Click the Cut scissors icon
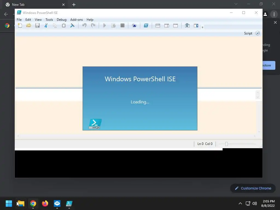280x210 pixels. [46, 25]
